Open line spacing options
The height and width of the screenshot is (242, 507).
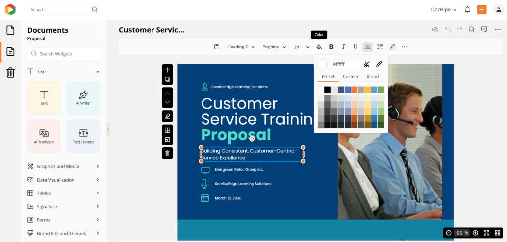[x=380, y=47]
